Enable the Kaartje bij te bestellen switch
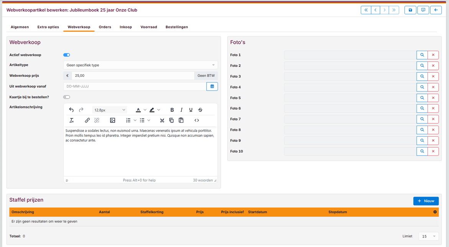The height and width of the screenshot is (247, 449). click(x=66, y=97)
